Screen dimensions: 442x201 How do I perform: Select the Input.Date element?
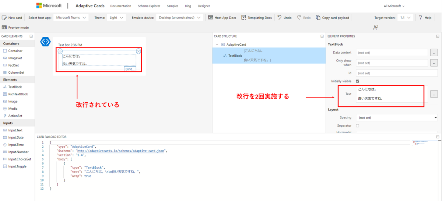pos(17,138)
